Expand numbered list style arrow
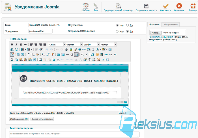The height and width of the screenshot is (138, 198). coord(32,50)
